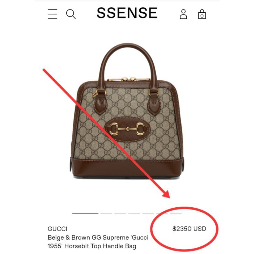Click the 'Horsebit Top Handle Bag' product title

[98, 242]
